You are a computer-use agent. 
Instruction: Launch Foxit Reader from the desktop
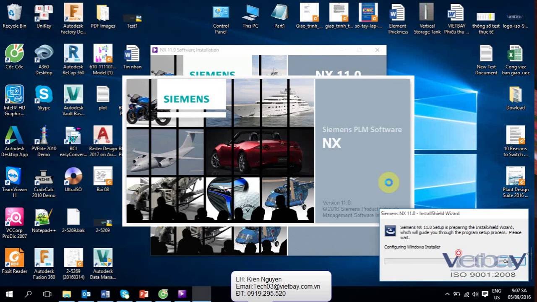point(14,261)
